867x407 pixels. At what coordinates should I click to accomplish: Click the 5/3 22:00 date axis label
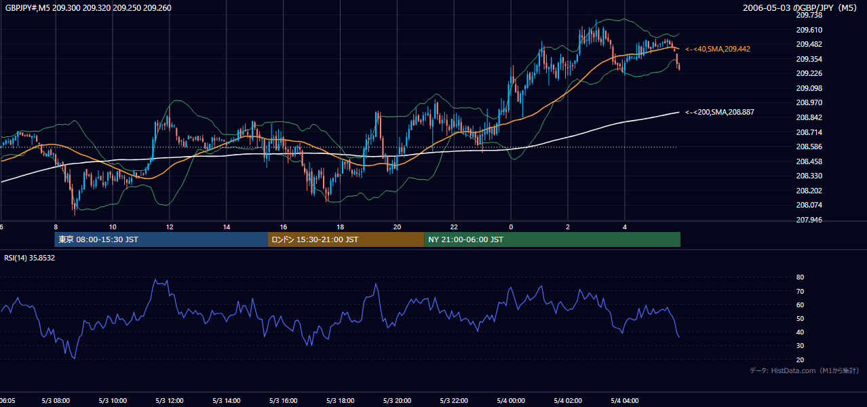(455, 401)
